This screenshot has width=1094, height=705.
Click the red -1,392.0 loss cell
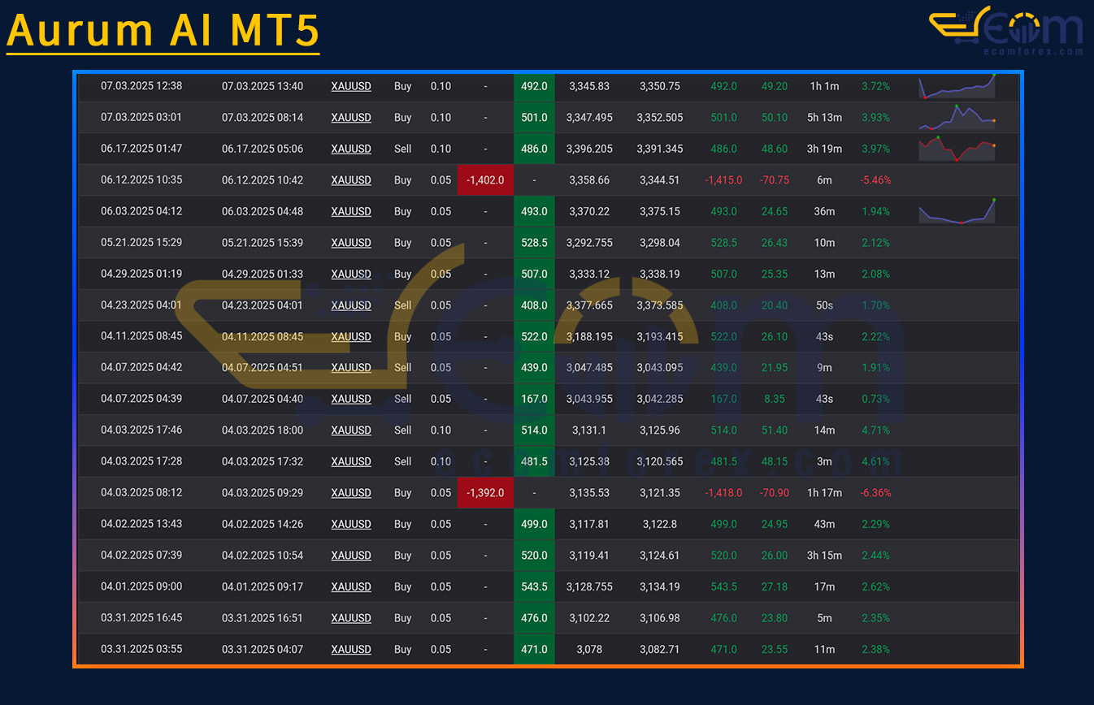485,493
